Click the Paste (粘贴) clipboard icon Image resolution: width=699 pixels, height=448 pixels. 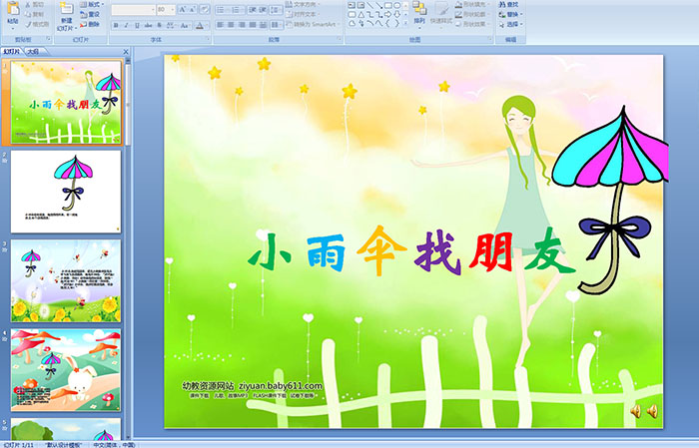click(13, 10)
